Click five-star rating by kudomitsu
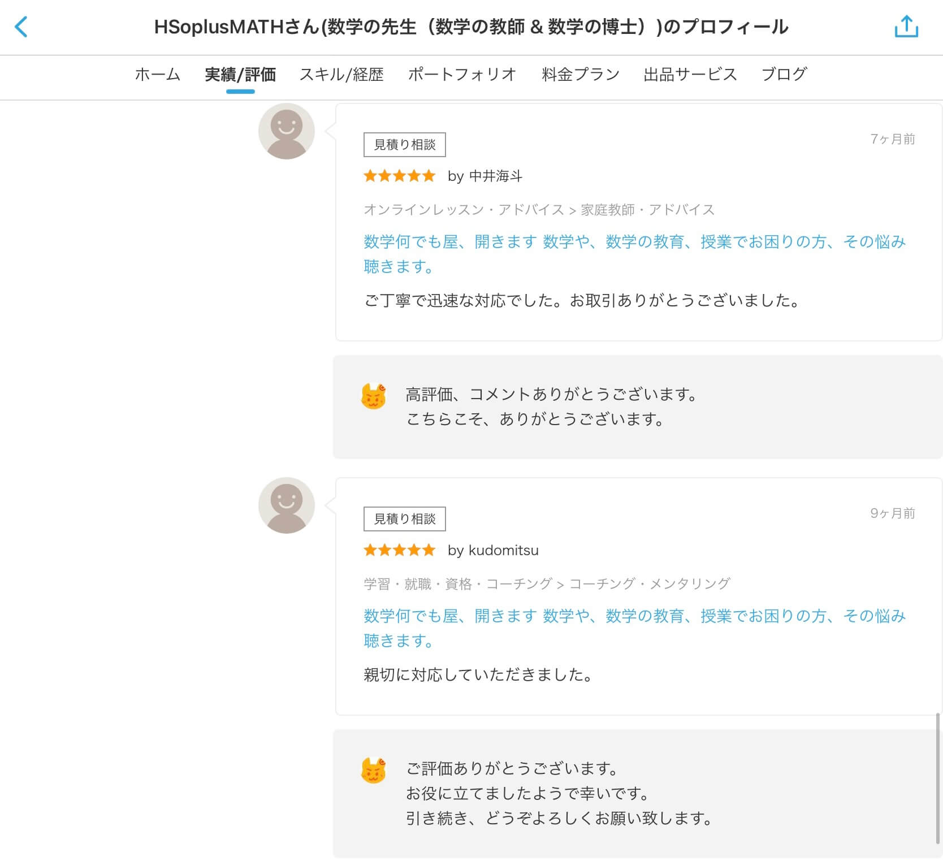The width and height of the screenshot is (943, 861). click(x=399, y=550)
